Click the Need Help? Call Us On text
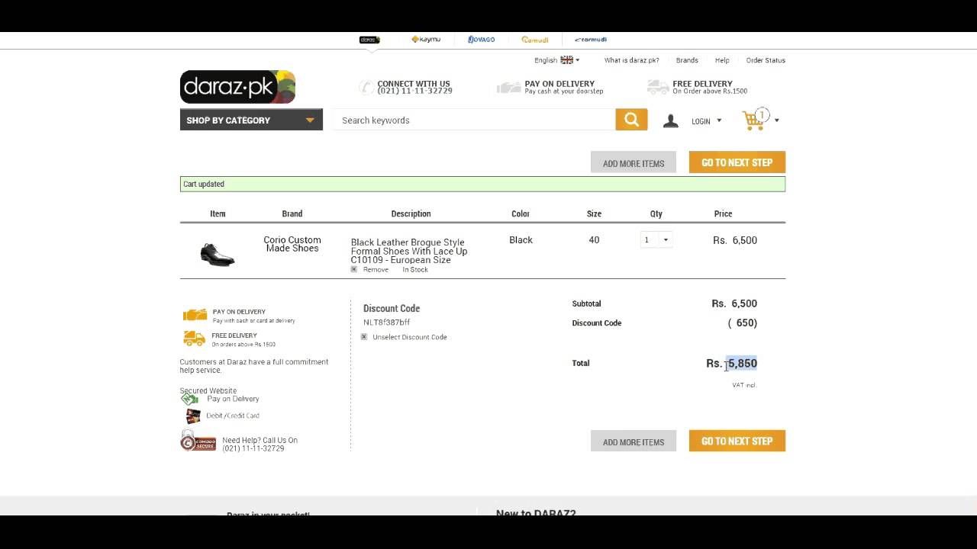Viewport: 977px width, 549px height. tap(260, 440)
